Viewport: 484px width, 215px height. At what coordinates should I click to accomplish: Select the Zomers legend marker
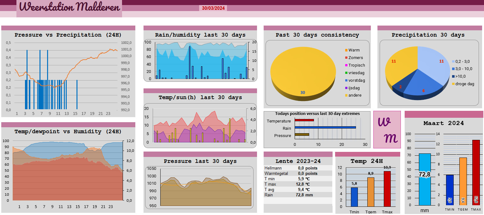346,58
